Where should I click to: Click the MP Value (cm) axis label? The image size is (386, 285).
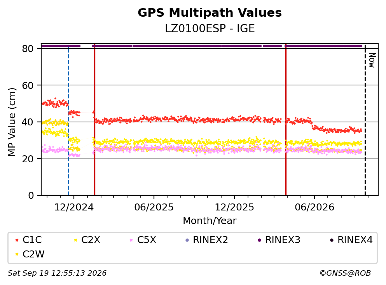pos(12,122)
